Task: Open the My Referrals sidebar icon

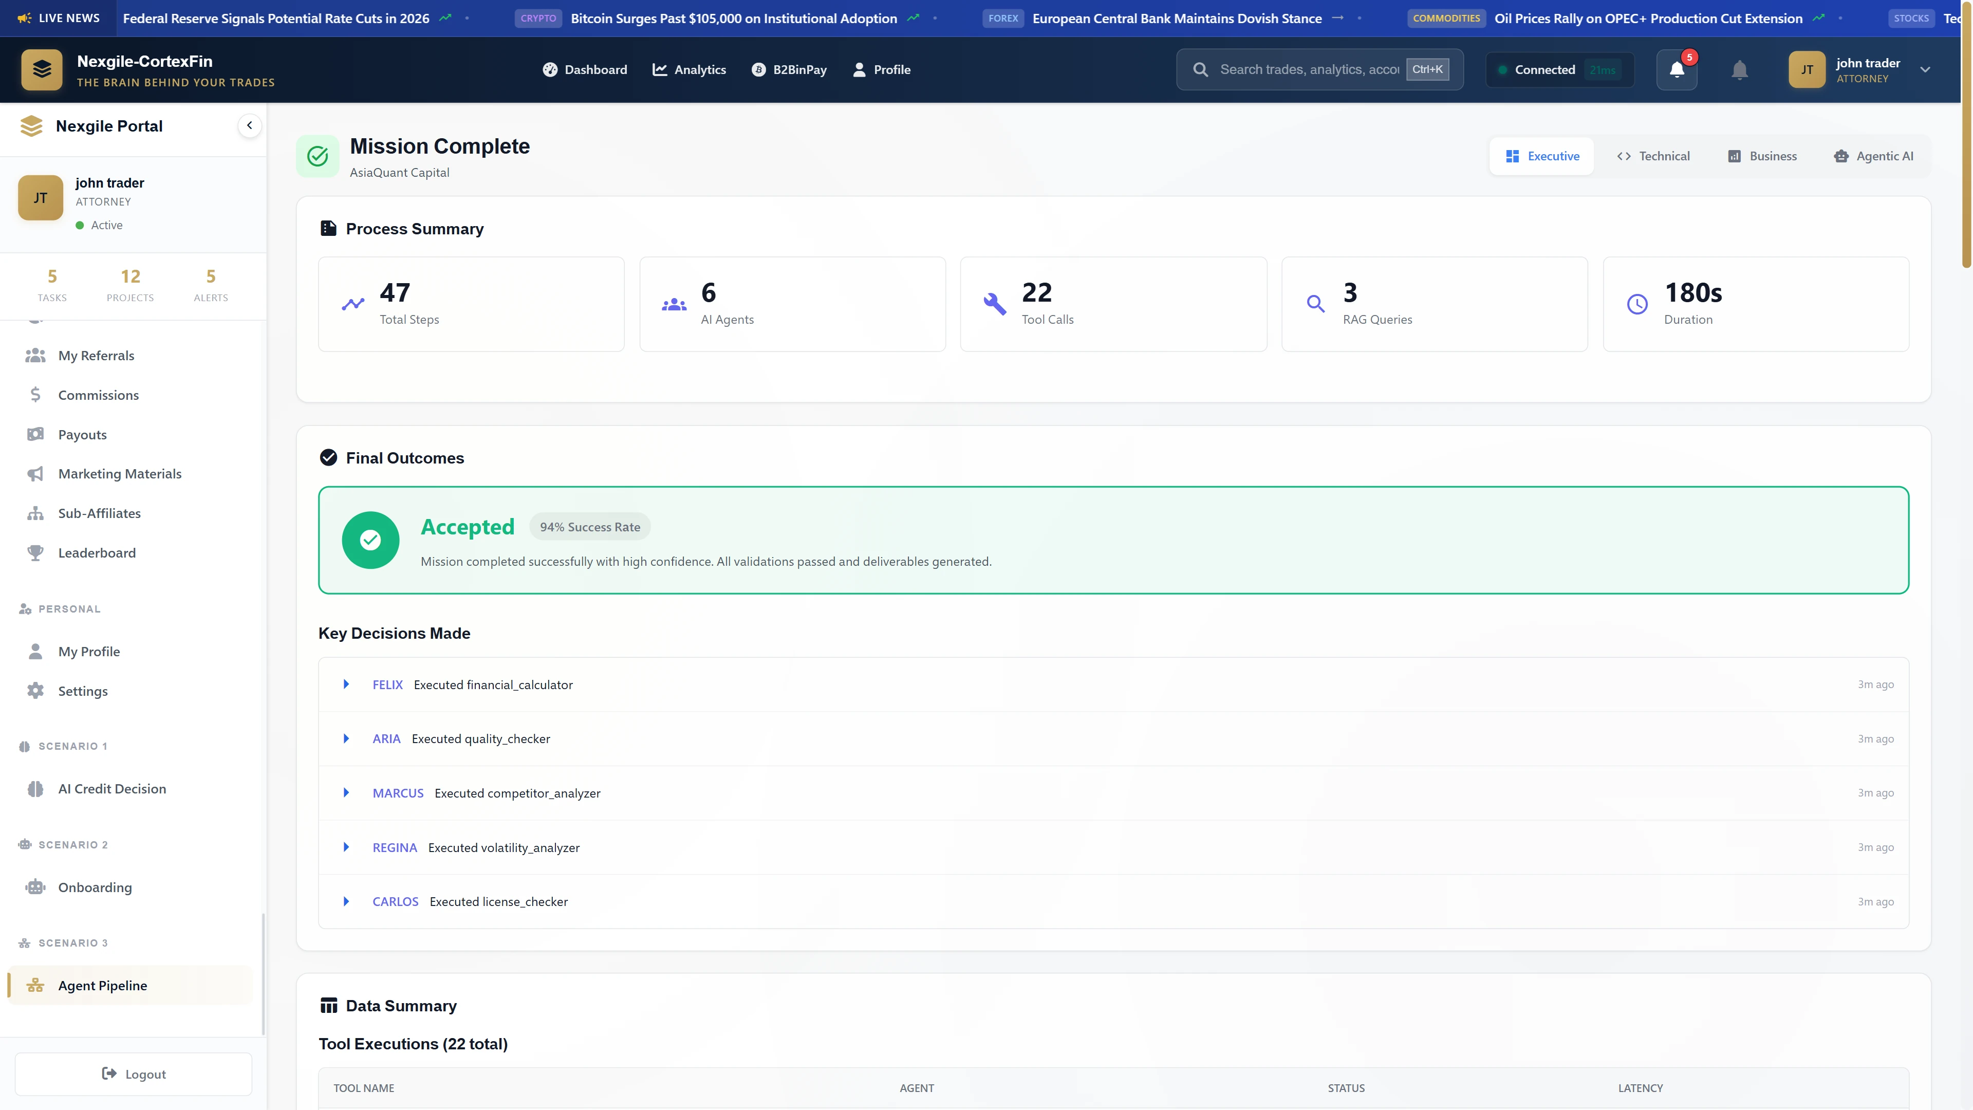Action: (x=35, y=355)
